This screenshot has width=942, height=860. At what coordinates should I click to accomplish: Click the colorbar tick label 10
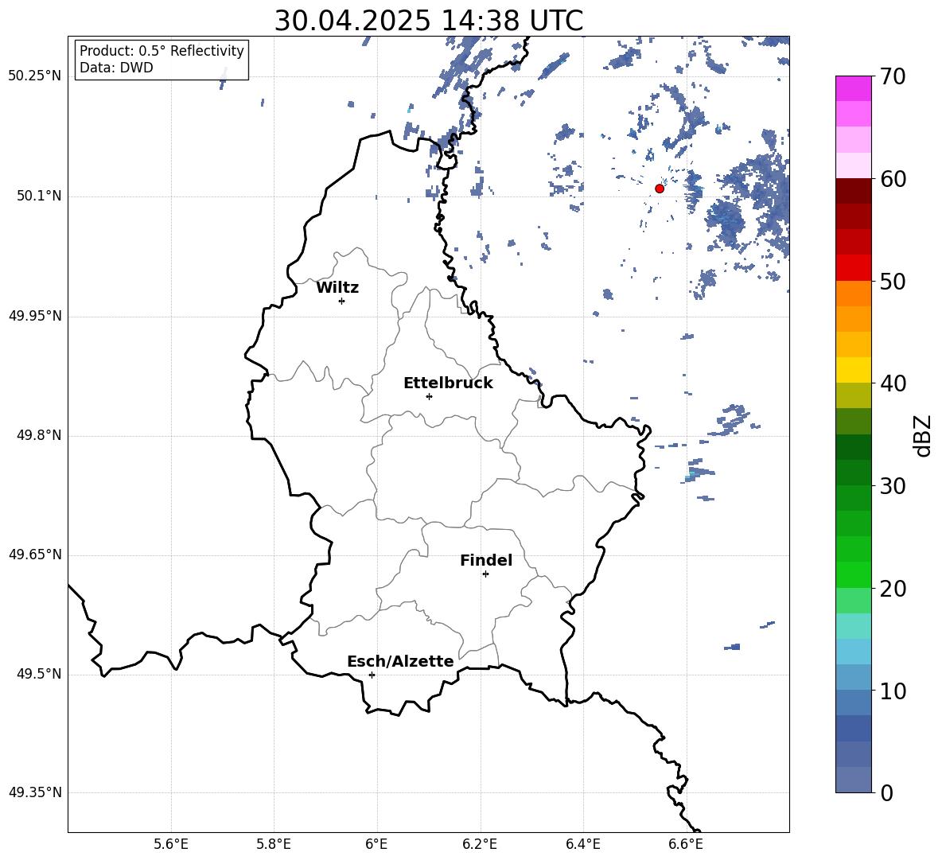point(893,691)
